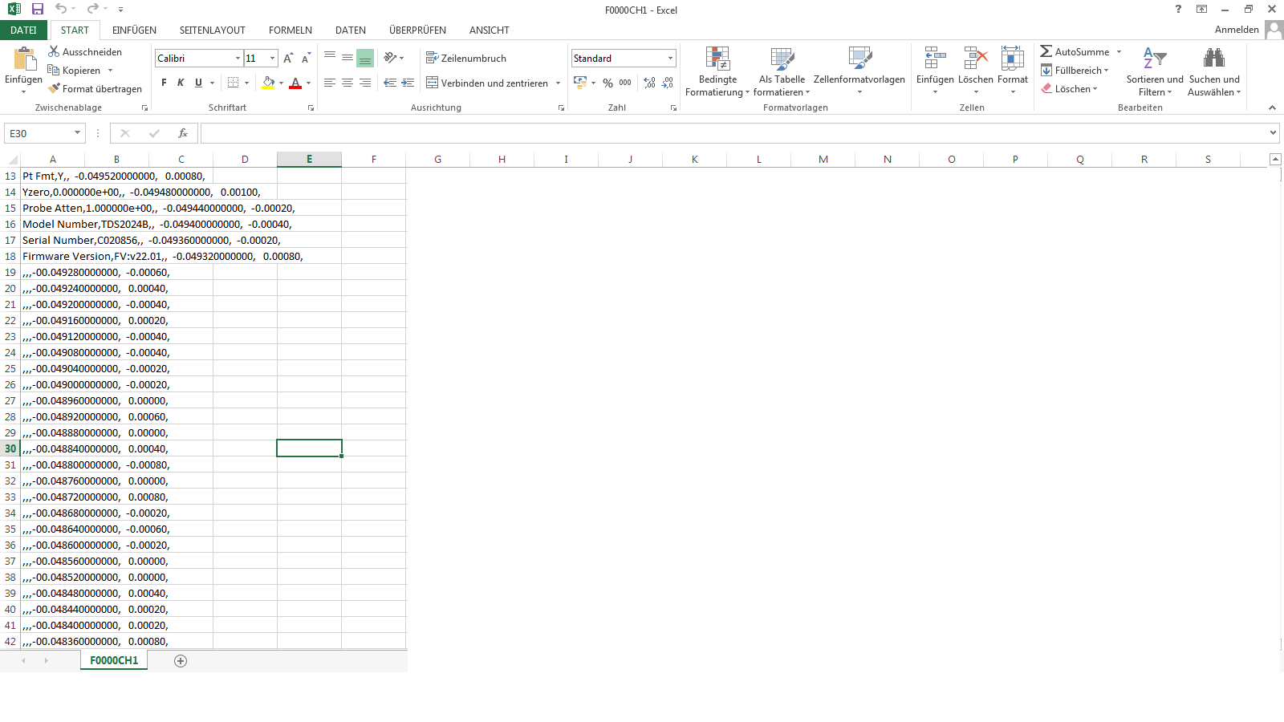Open Bedingte Formatierung icon
This screenshot has height=722, width=1284.
[717, 59]
